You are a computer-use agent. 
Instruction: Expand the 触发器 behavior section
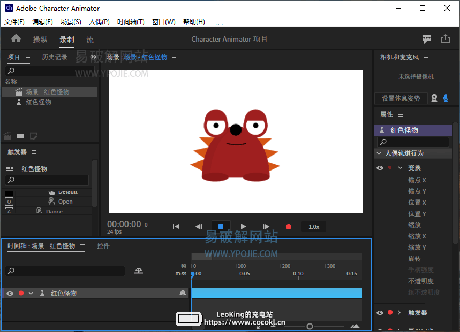[x=399, y=312]
